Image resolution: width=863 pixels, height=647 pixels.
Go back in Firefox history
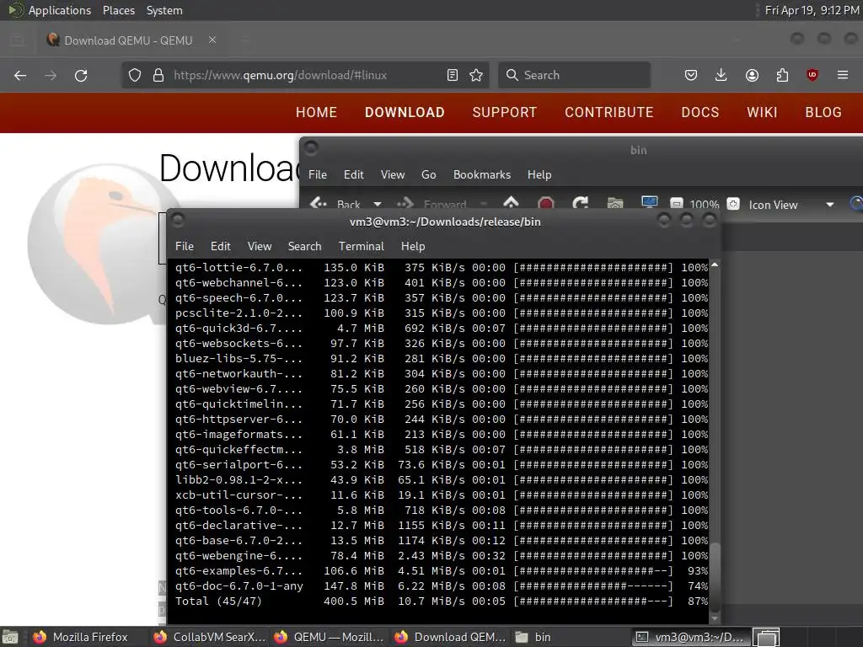click(x=20, y=75)
